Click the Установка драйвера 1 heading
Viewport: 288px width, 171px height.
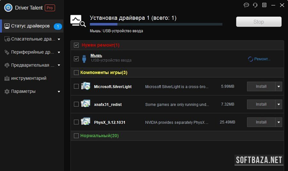tap(133, 18)
